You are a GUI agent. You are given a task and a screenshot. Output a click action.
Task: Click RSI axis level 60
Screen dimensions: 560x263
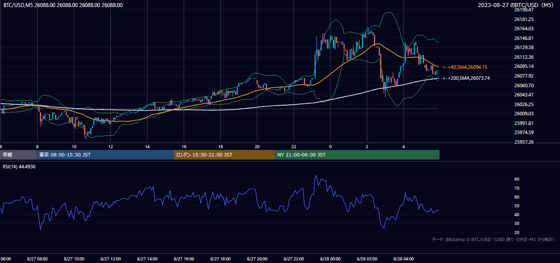(x=517, y=197)
